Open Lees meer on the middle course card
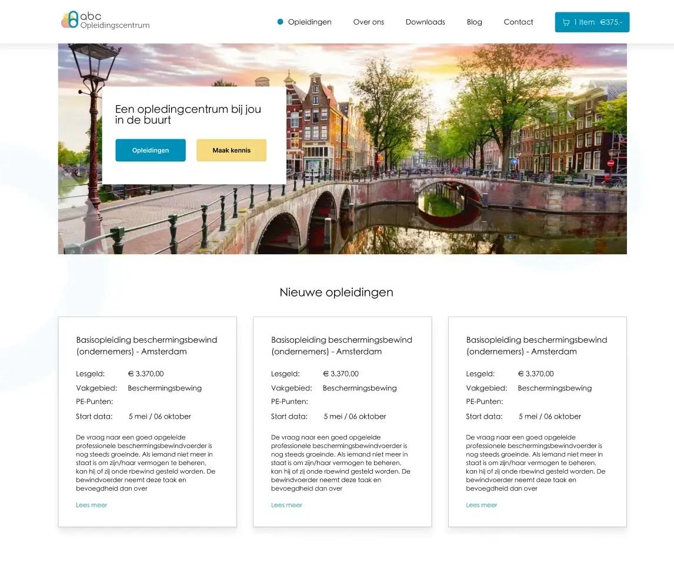Image resolution: width=674 pixels, height=566 pixels. tap(286, 504)
